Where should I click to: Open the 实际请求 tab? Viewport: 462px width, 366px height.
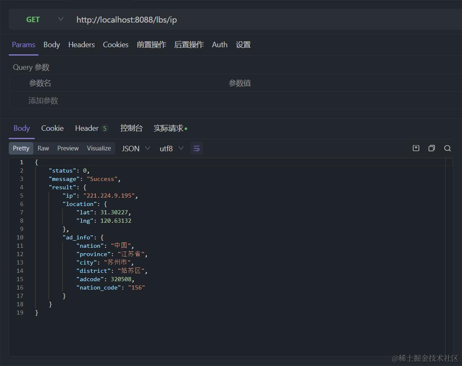click(x=170, y=128)
